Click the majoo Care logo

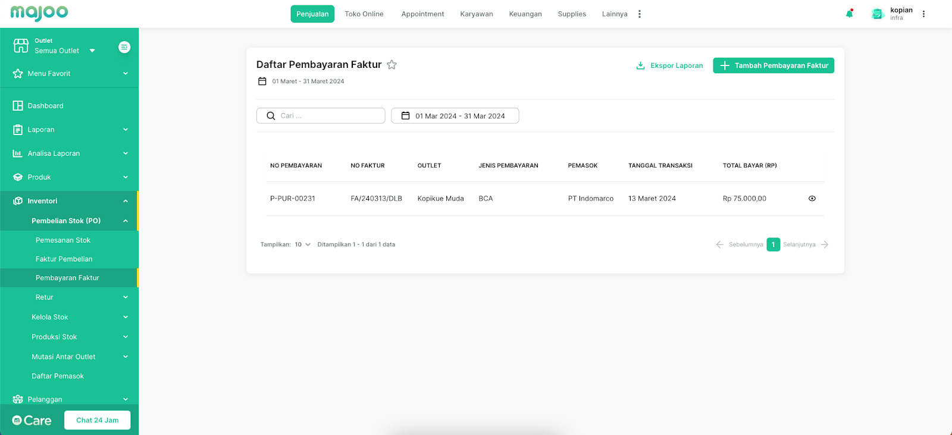(x=32, y=421)
